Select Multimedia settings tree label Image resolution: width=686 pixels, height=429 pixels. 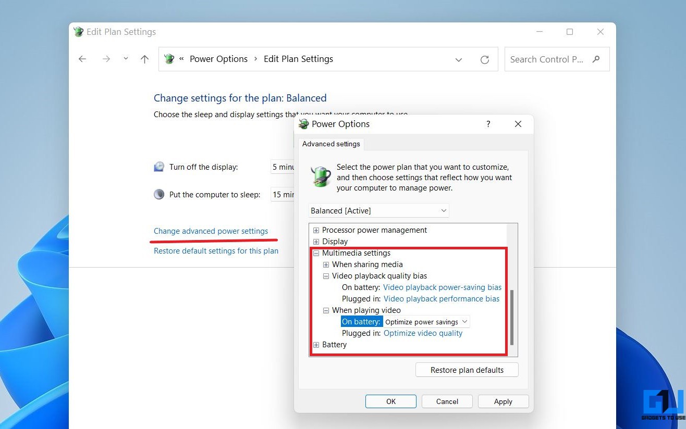coord(356,253)
